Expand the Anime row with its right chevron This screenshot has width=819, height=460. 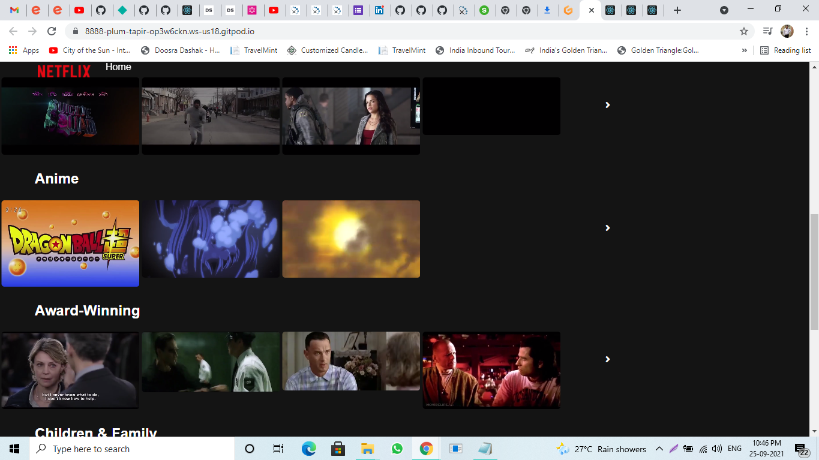[607, 229]
